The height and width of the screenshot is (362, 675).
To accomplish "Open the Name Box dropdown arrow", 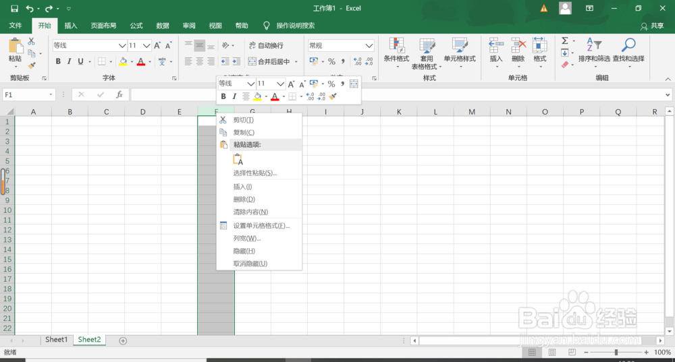I will coord(51,94).
